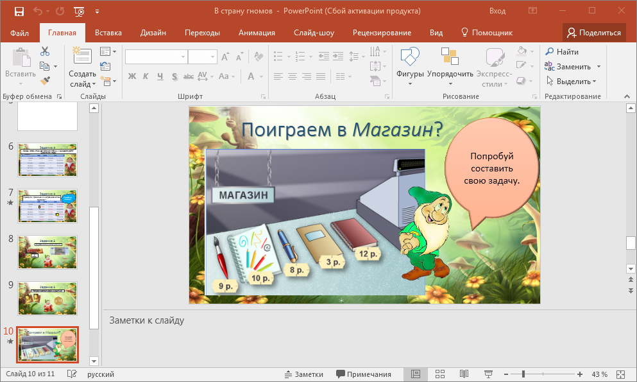This screenshot has height=382, width=637.
Task: Zoom in with the plus button
Action: [x=580, y=374]
